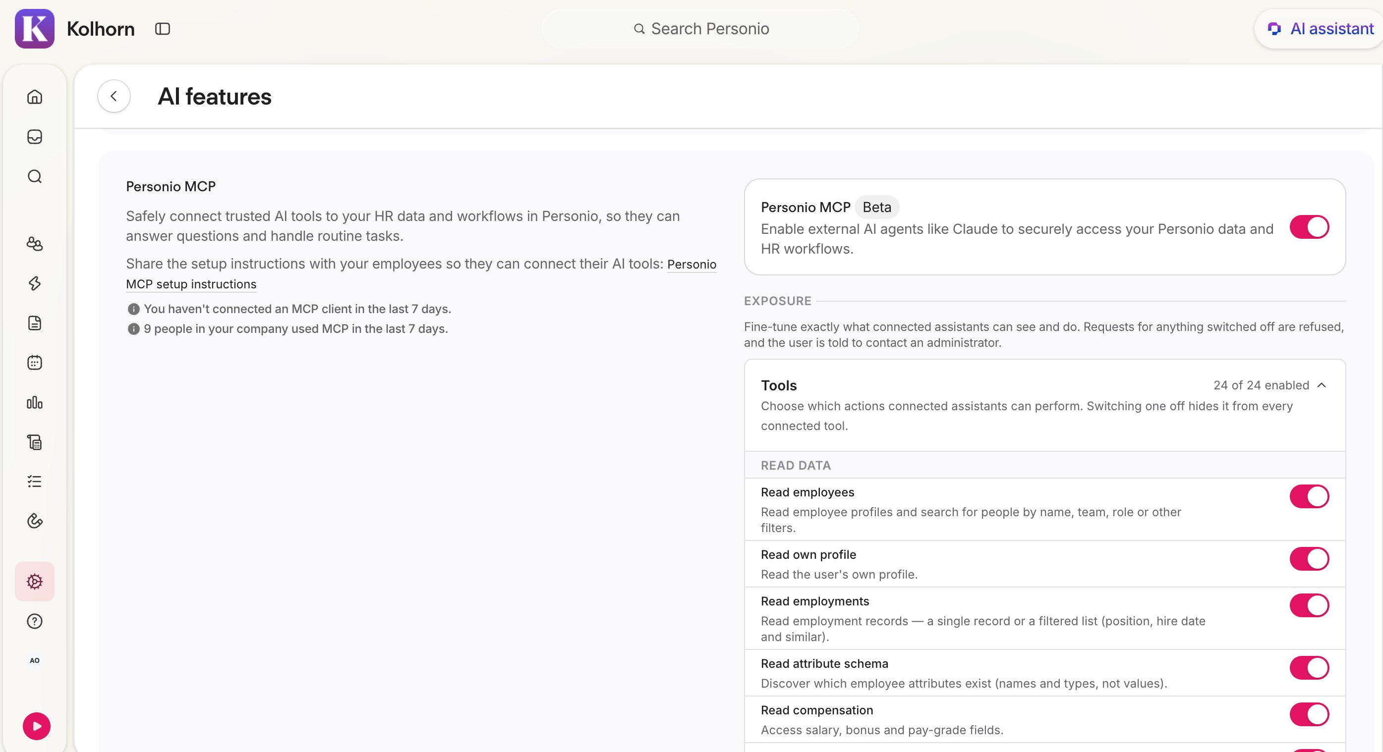Image resolution: width=1383 pixels, height=752 pixels.
Task: Open the checklist icon in the sidebar
Action: pyautogui.click(x=34, y=481)
